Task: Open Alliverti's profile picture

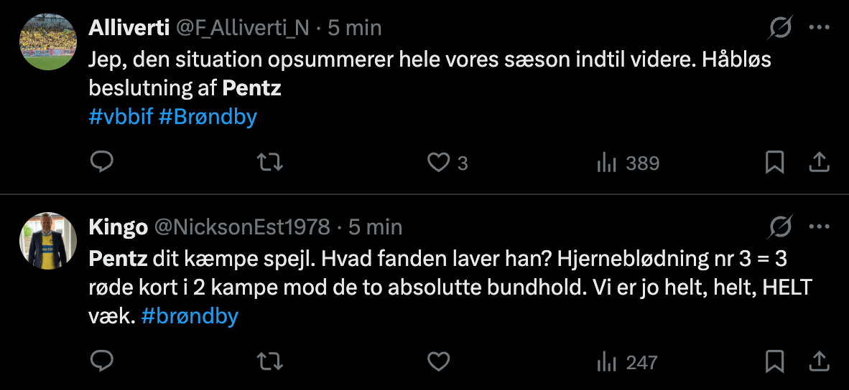Action: point(47,41)
